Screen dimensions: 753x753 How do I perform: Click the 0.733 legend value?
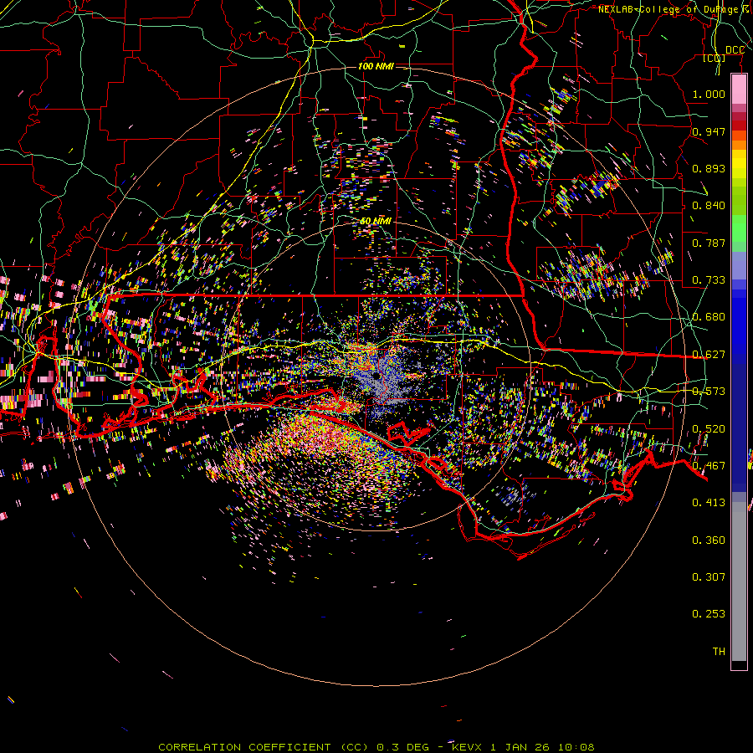coord(709,280)
